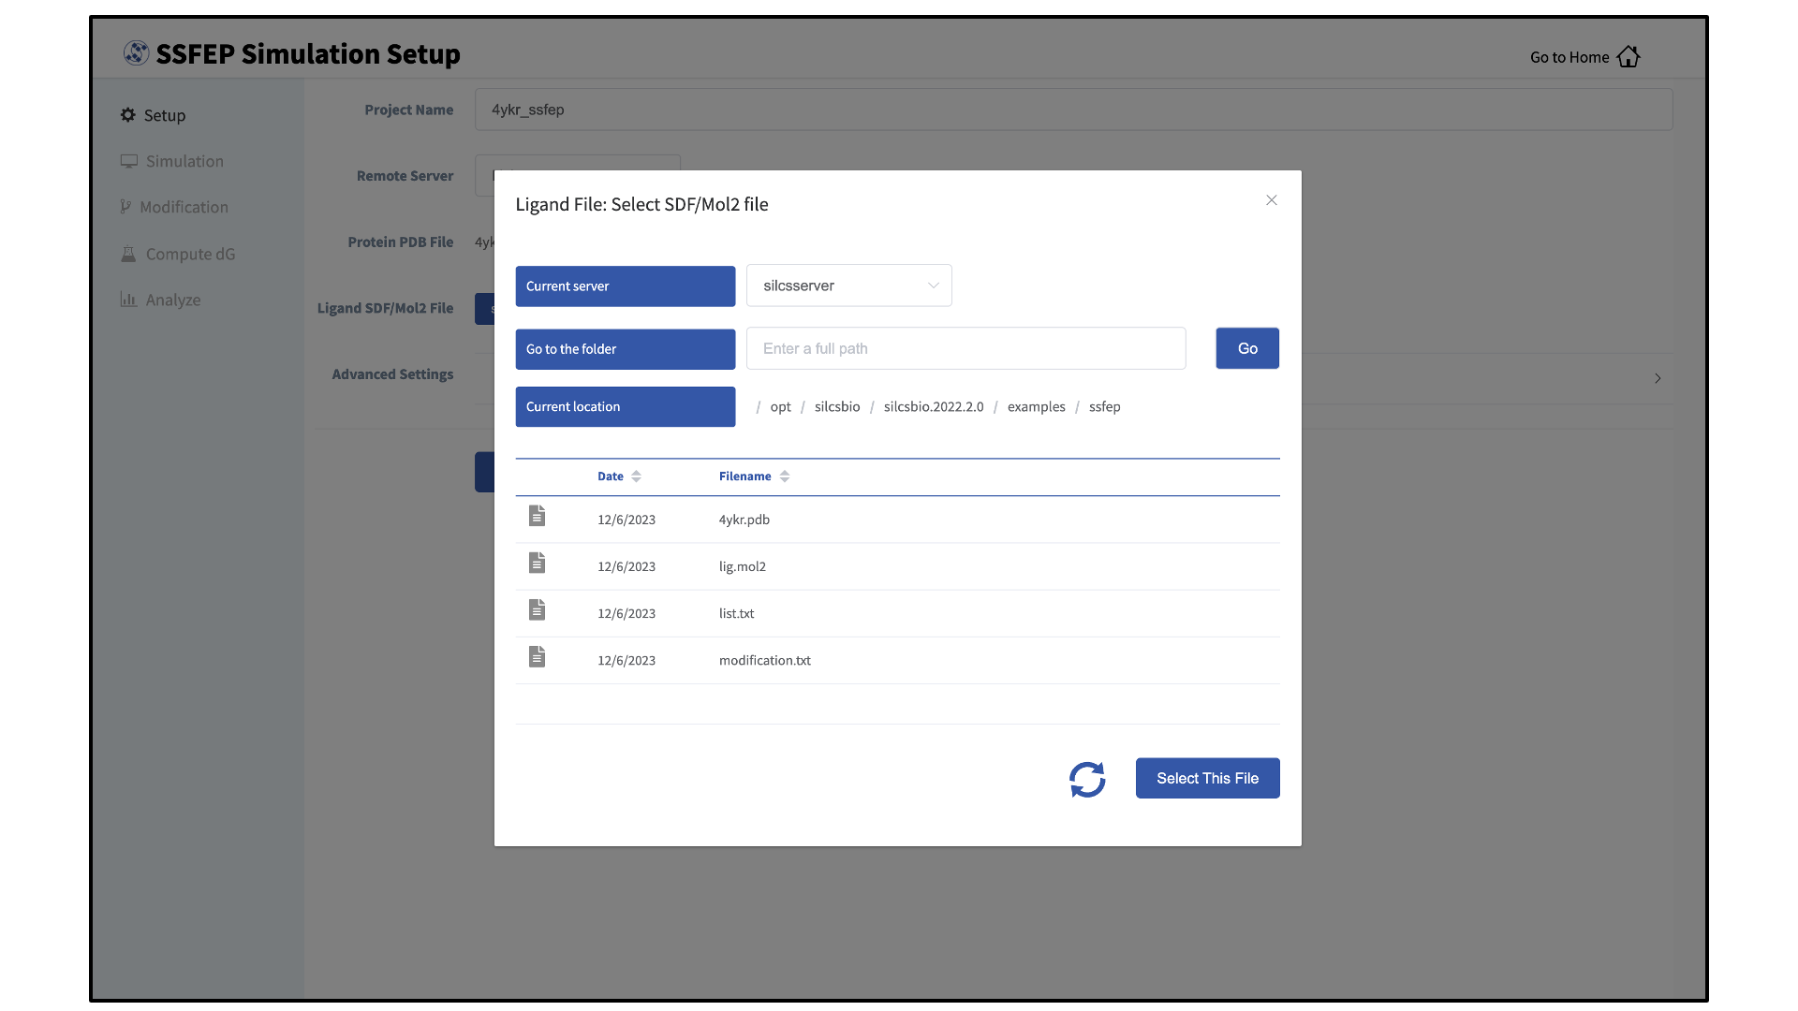1798x1011 pixels.
Task: Select the lig.mol2 filename
Action: pos(743,566)
